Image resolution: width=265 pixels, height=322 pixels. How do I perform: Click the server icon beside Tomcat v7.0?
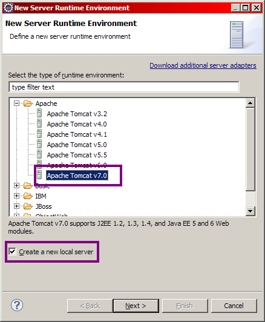coord(39,175)
